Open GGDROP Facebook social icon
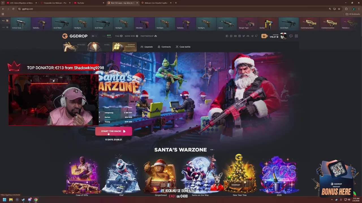The height and width of the screenshot is (203, 362). pyautogui.click(x=227, y=36)
